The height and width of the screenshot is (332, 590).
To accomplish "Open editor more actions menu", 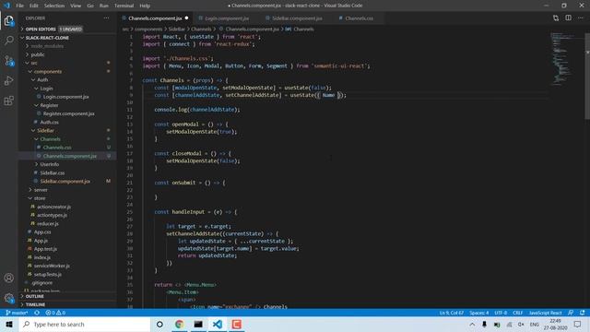I will [581, 18].
